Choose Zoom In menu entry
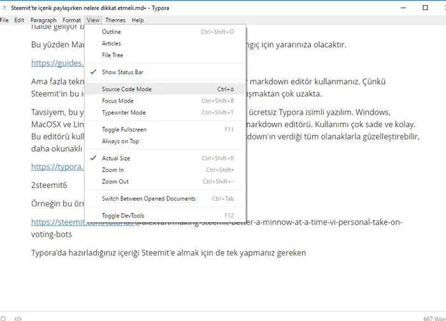The height and width of the screenshot is (321, 446). pyautogui.click(x=165, y=170)
